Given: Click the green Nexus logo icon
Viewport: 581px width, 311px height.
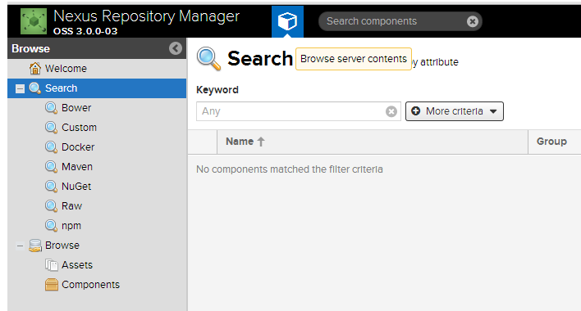Looking at the screenshot, I should coord(34,21).
